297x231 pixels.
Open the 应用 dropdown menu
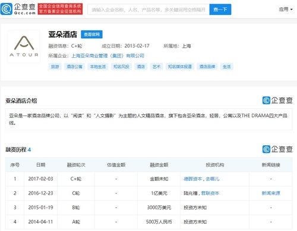point(286,9)
